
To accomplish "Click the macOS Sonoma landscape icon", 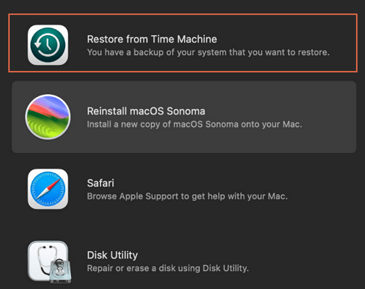I will click(48, 116).
